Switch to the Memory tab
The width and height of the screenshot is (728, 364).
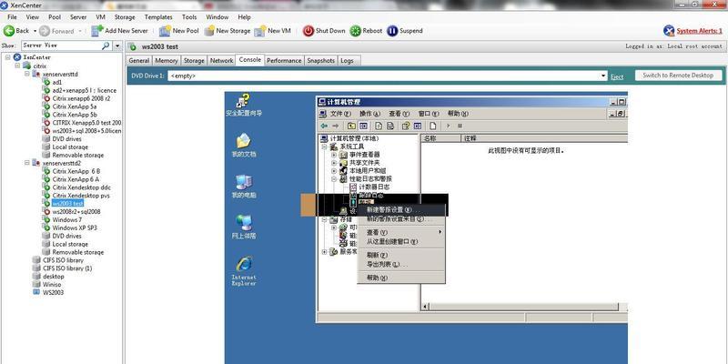(167, 60)
